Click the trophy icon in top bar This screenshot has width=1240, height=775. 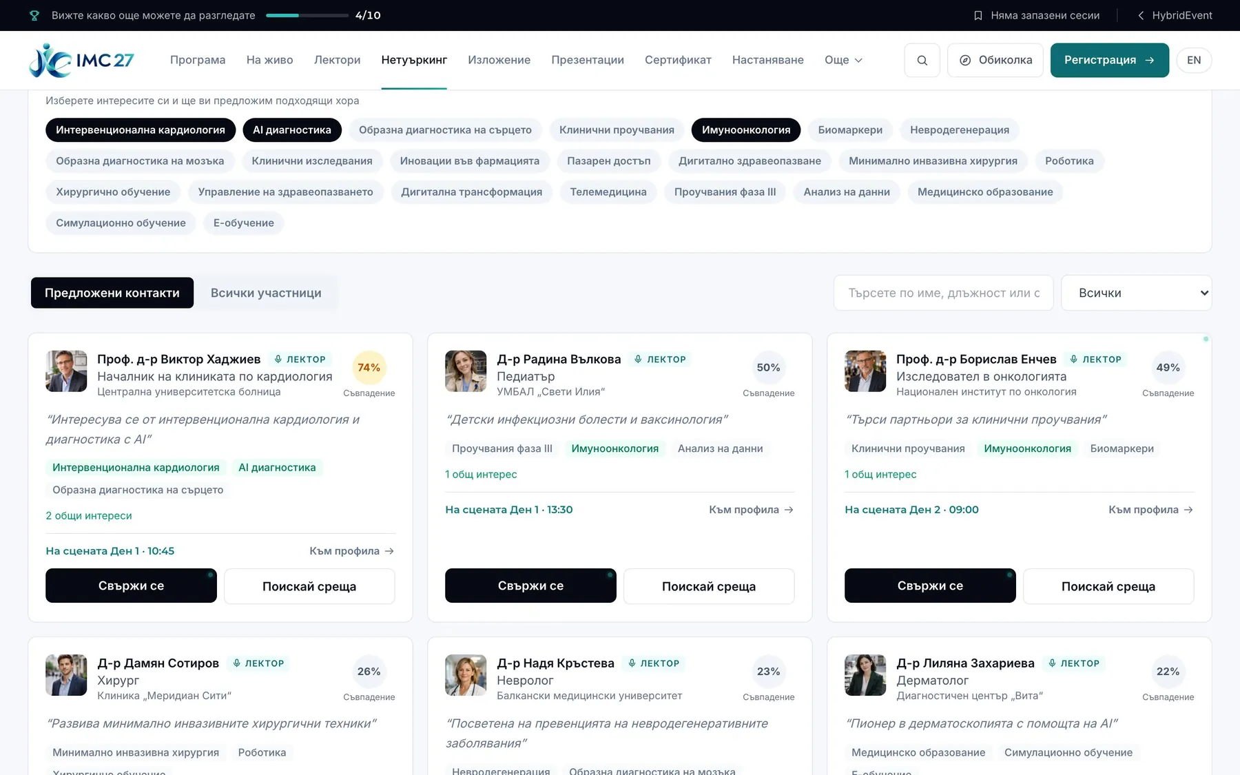34,15
